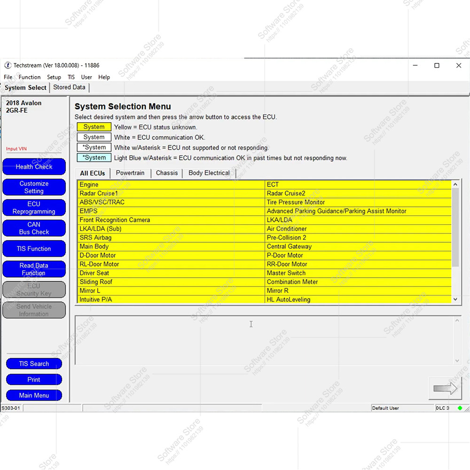The image size is (470, 470).
Task: Select the EMPS system
Action: pyautogui.click(x=171, y=211)
